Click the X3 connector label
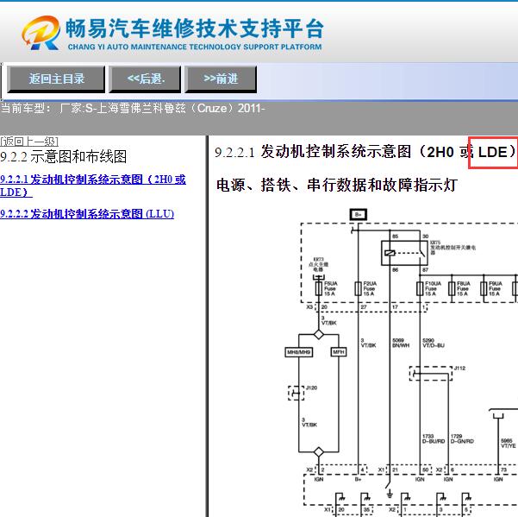518x517 pixels. tap(309, 307)
